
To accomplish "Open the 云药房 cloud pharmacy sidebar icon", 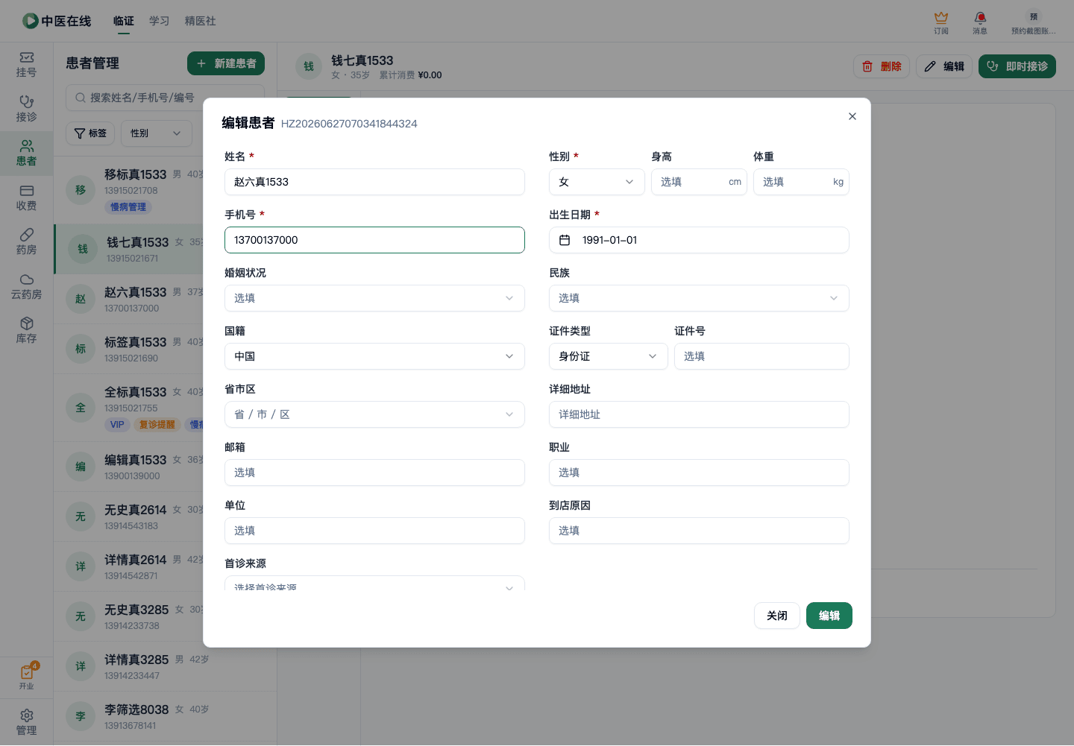I will [26, 287].
